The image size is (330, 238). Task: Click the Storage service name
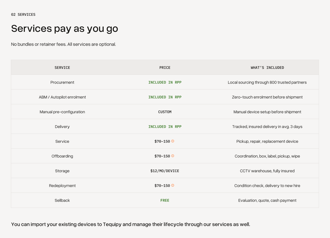point(62,171)
